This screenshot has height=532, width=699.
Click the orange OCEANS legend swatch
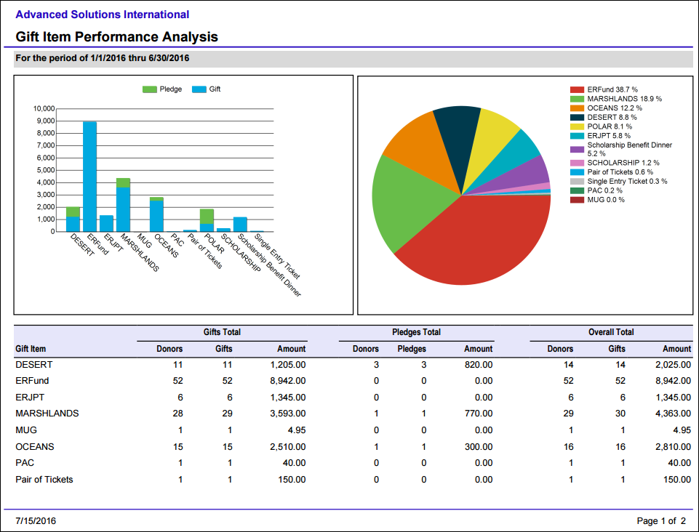click(x=577, y=108)
